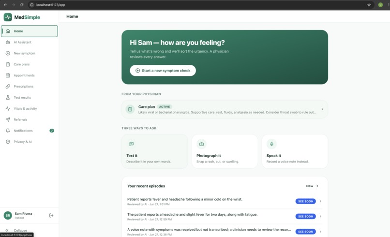Click SEE SOON badge on voice note episode
Viewport: 390px width, 237px height.
click(x=306, y=232)
